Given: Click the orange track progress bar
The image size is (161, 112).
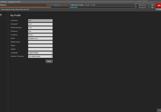Looking at the screenshot, I should tap(26, 7).
